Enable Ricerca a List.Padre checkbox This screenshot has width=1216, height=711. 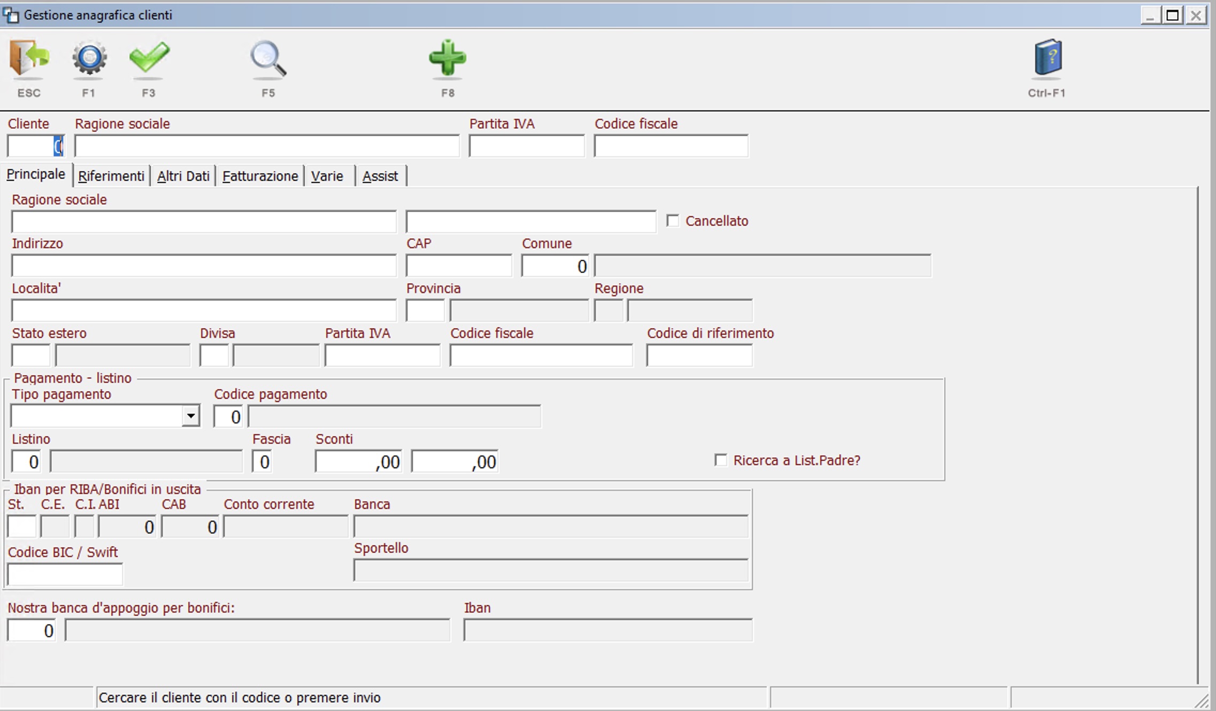[x=721, y=460]
